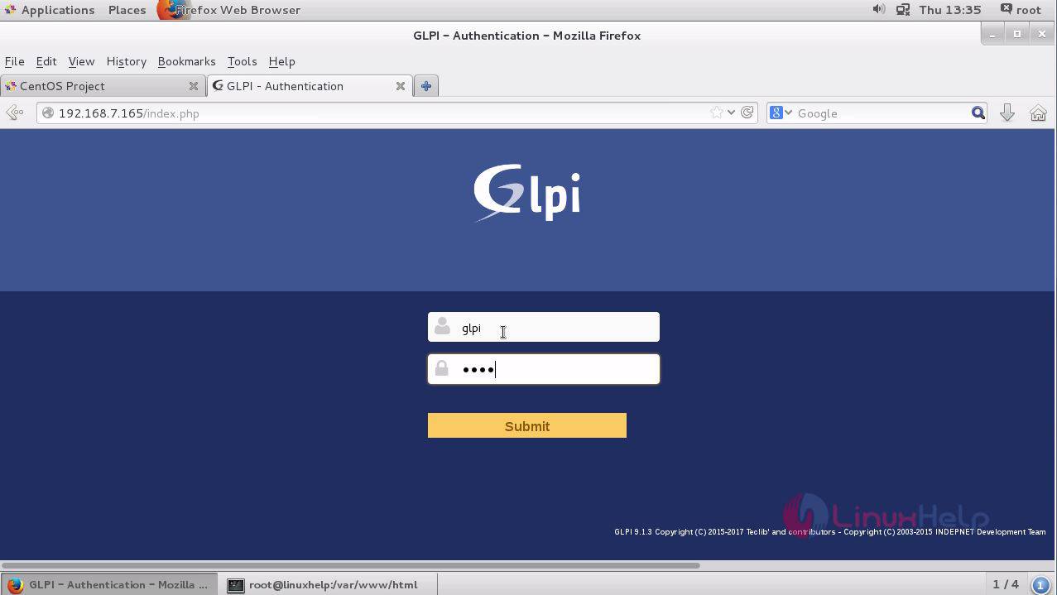The width and height of the screenshot is (1057, 595).
Task: Reload the page with the refresh icon
Action: (747, 113)
